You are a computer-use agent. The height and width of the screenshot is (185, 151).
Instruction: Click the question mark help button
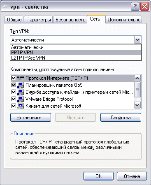coord(135,6)
